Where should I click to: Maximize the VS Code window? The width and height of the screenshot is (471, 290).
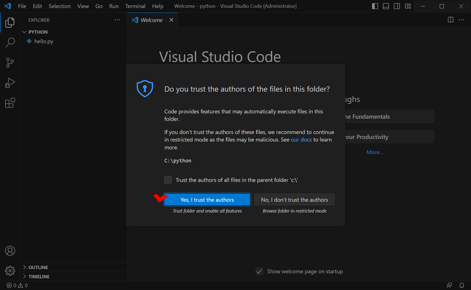(x=442, y=6)
